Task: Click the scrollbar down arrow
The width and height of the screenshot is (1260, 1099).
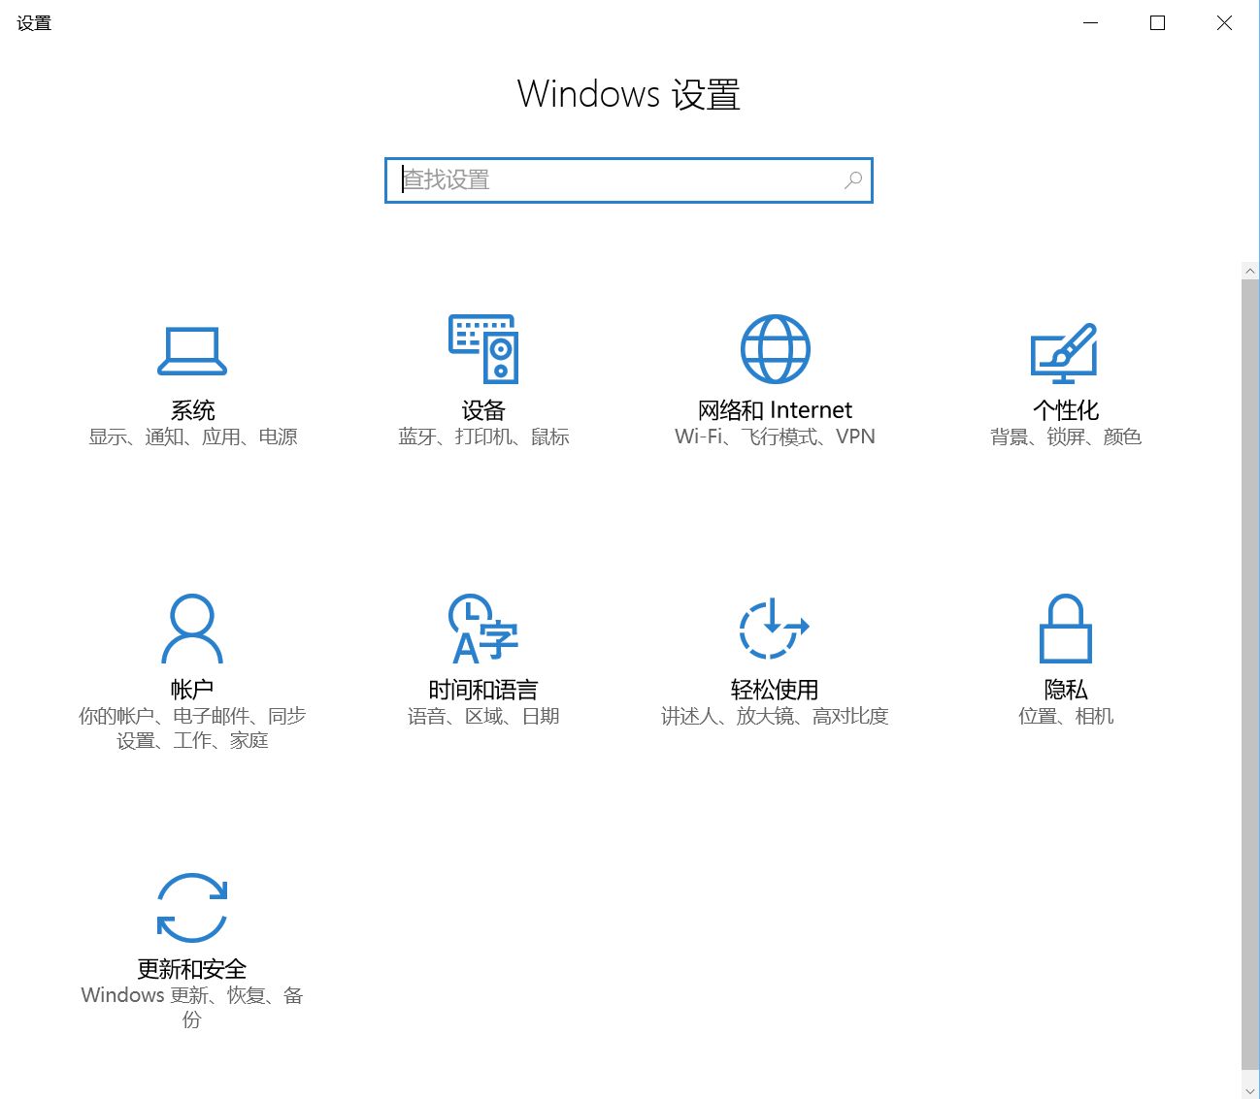Action: point(1250,1090)
